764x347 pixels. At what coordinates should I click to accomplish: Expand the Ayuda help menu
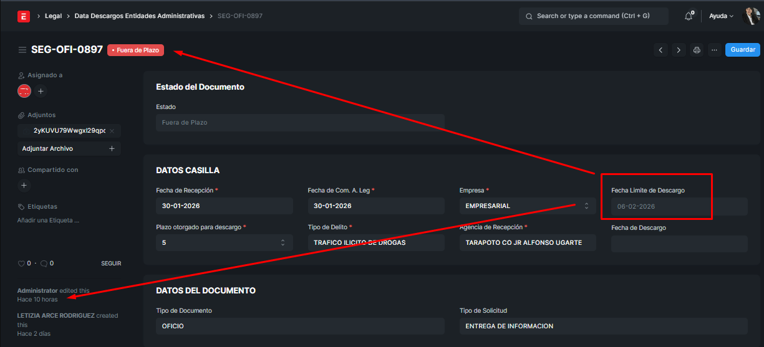click(x=721, y=16)
